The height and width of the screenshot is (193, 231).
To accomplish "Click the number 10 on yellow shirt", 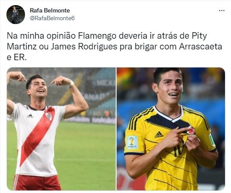I will (179, 148).
